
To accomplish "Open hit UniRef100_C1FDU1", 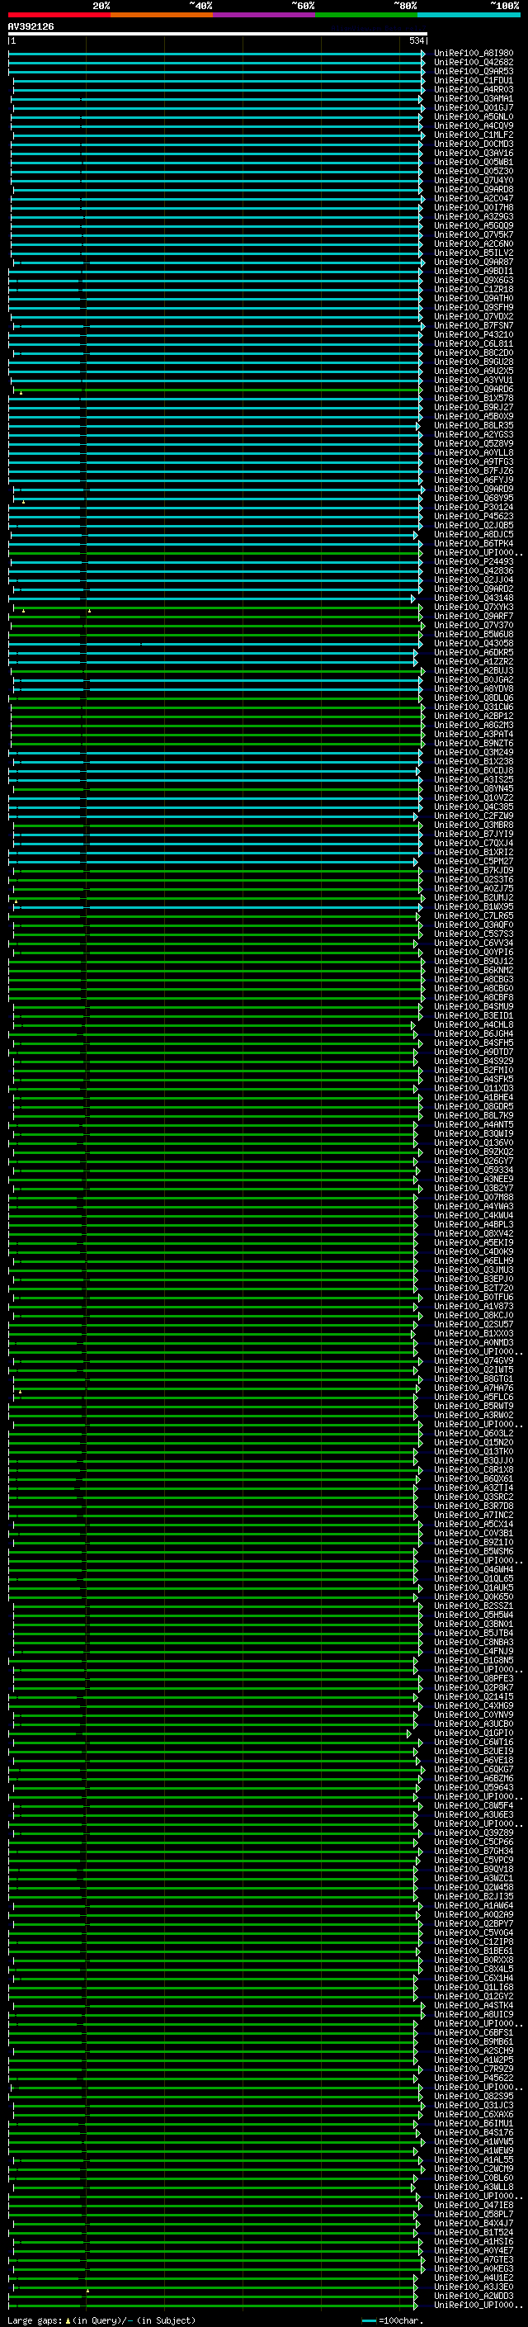I will 473,80.
